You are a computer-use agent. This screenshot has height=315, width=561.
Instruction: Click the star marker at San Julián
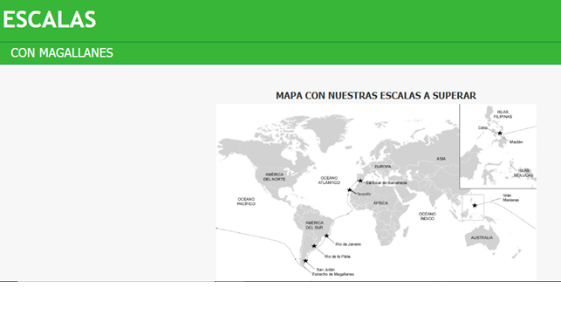click(305, 261)
